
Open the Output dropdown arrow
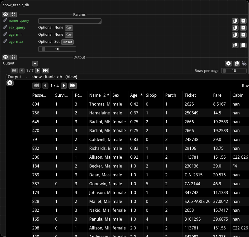point(35,64)
